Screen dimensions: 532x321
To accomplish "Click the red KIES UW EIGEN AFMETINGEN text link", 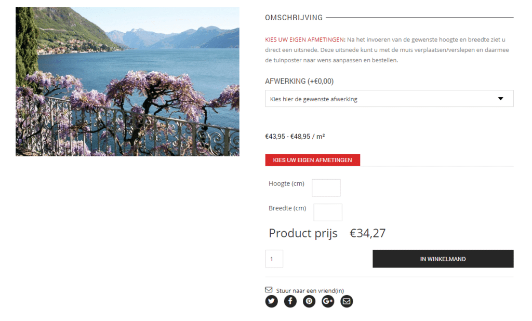I will [304, 39].
